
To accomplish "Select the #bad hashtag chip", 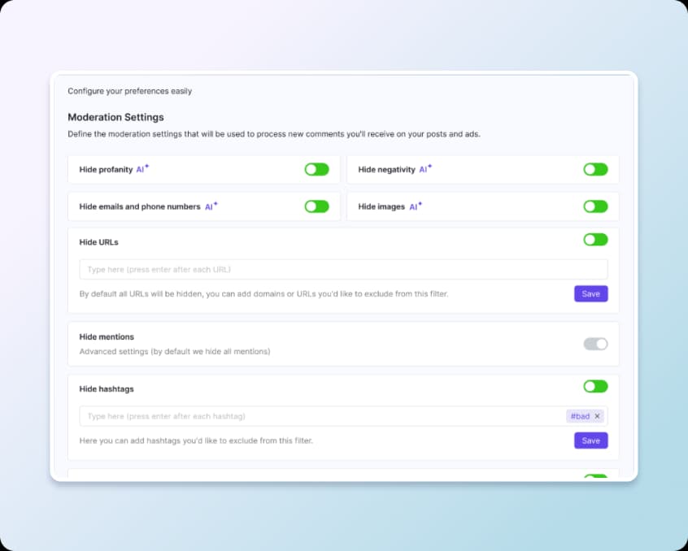I will coord(580,416).
